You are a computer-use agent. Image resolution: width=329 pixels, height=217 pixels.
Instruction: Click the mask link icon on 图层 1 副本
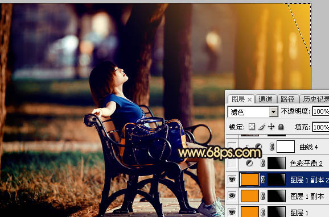(x=263, y=196)
